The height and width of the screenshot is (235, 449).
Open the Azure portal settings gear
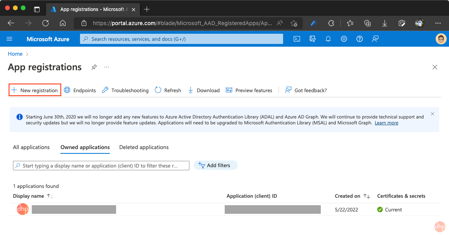(344, 39)
